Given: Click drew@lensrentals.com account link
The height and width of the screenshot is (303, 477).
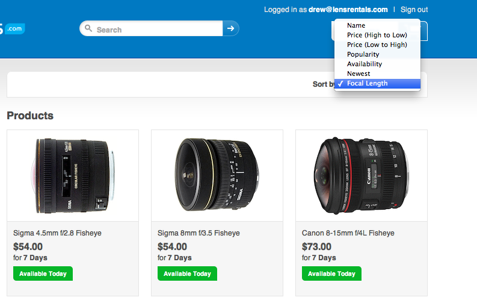Looking at the screenshot, I should tap(348, 10).
